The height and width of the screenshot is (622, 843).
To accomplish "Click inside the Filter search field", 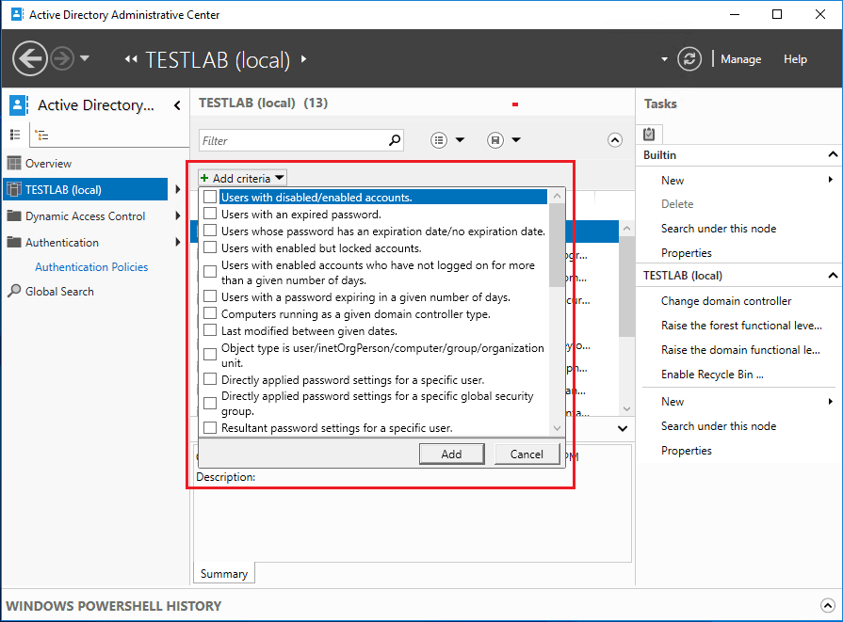I will 292,138.
